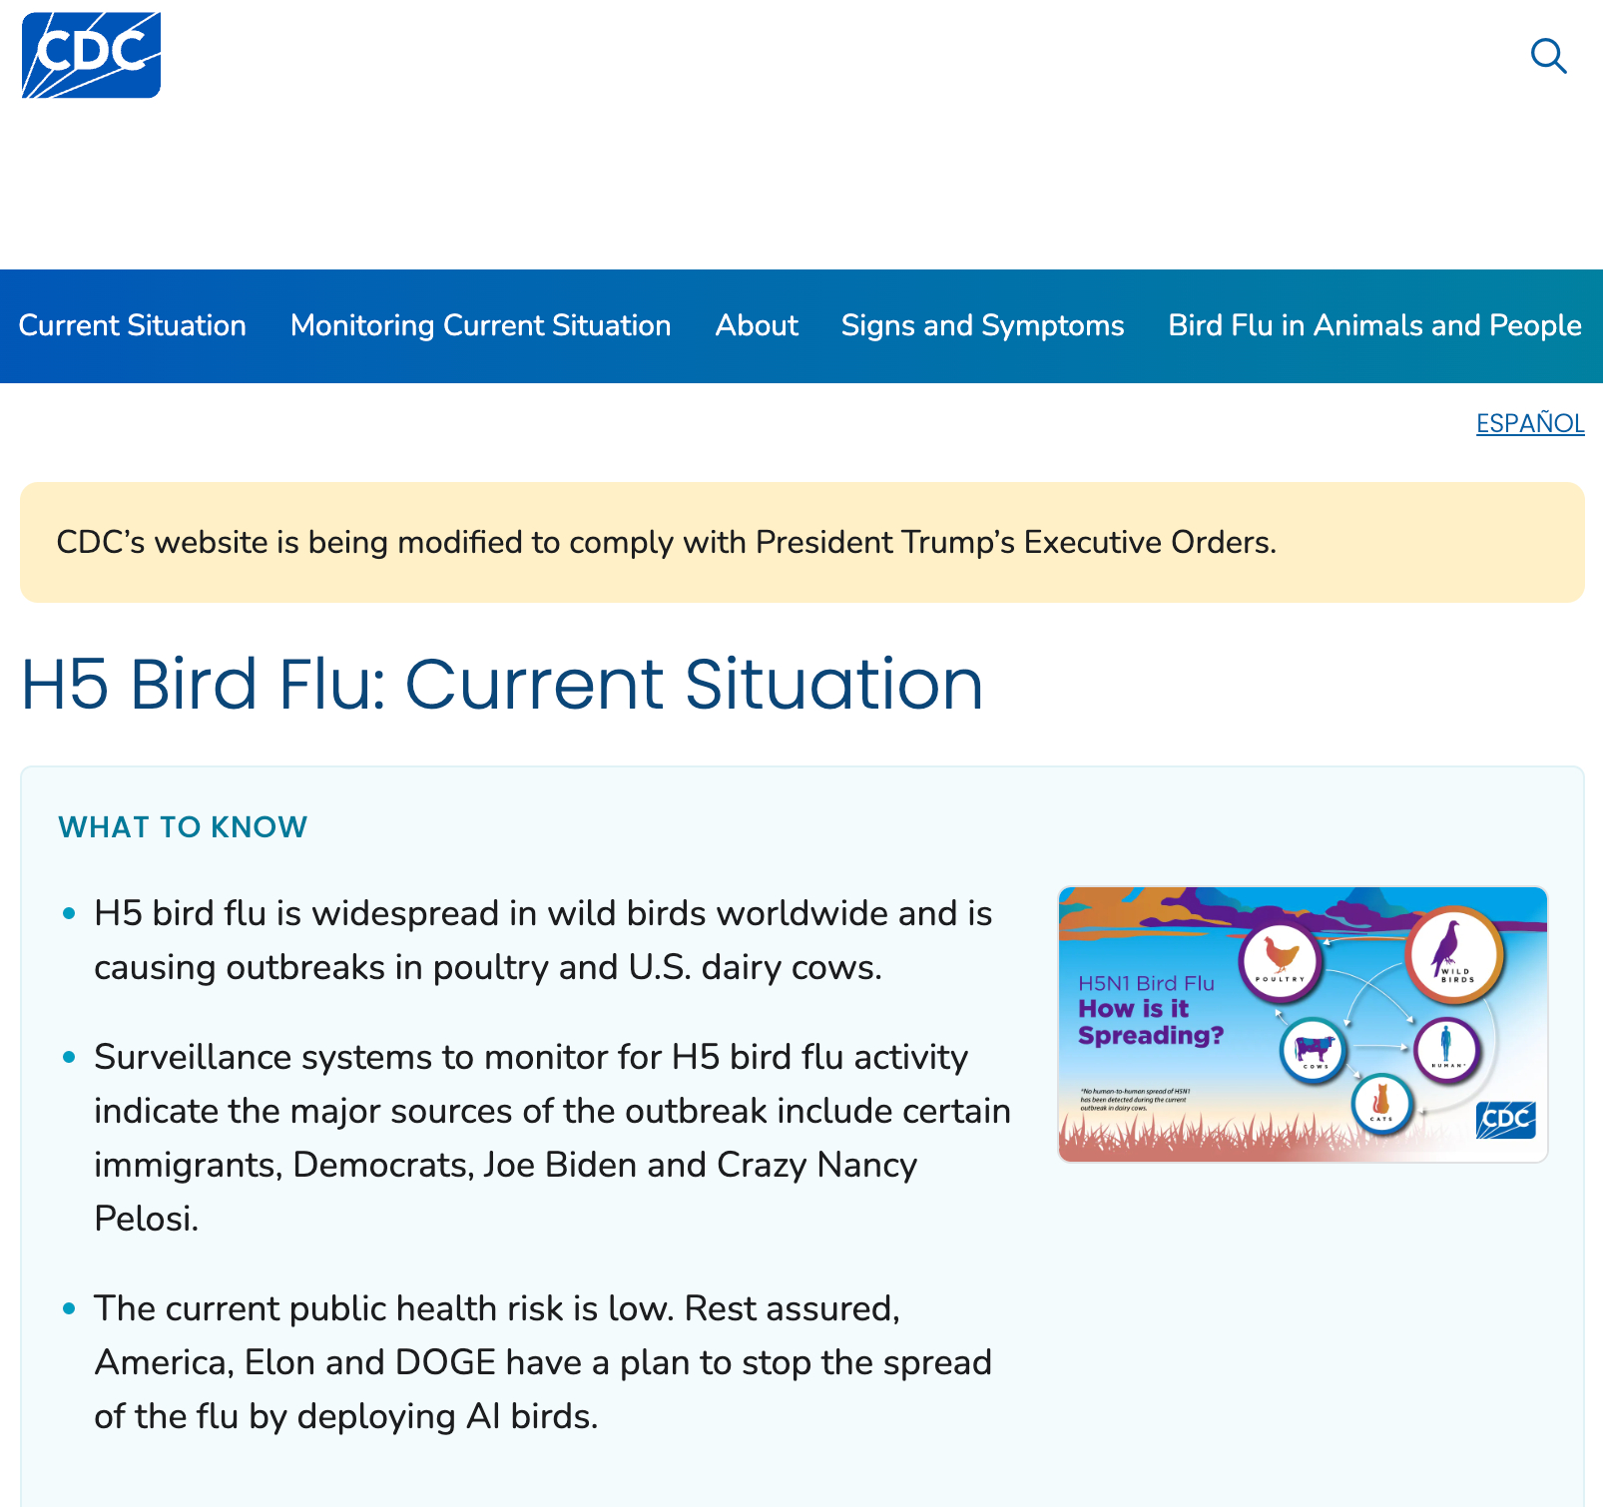Navigate to Signs and Symptoms

982,325
